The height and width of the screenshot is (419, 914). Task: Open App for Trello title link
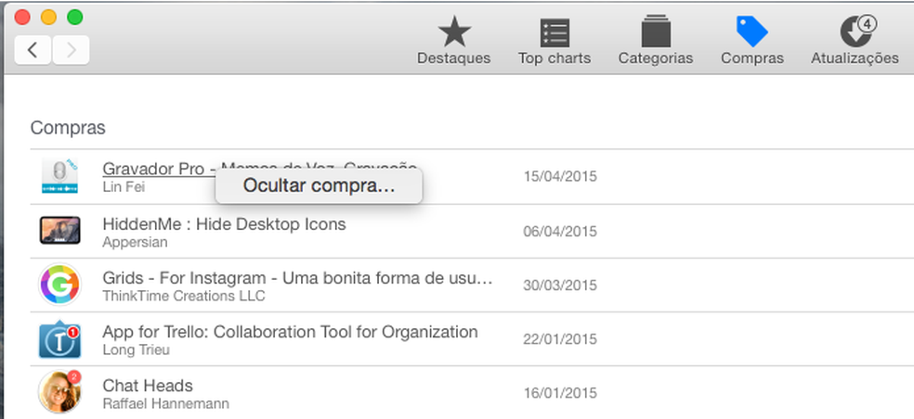[290, 332]
